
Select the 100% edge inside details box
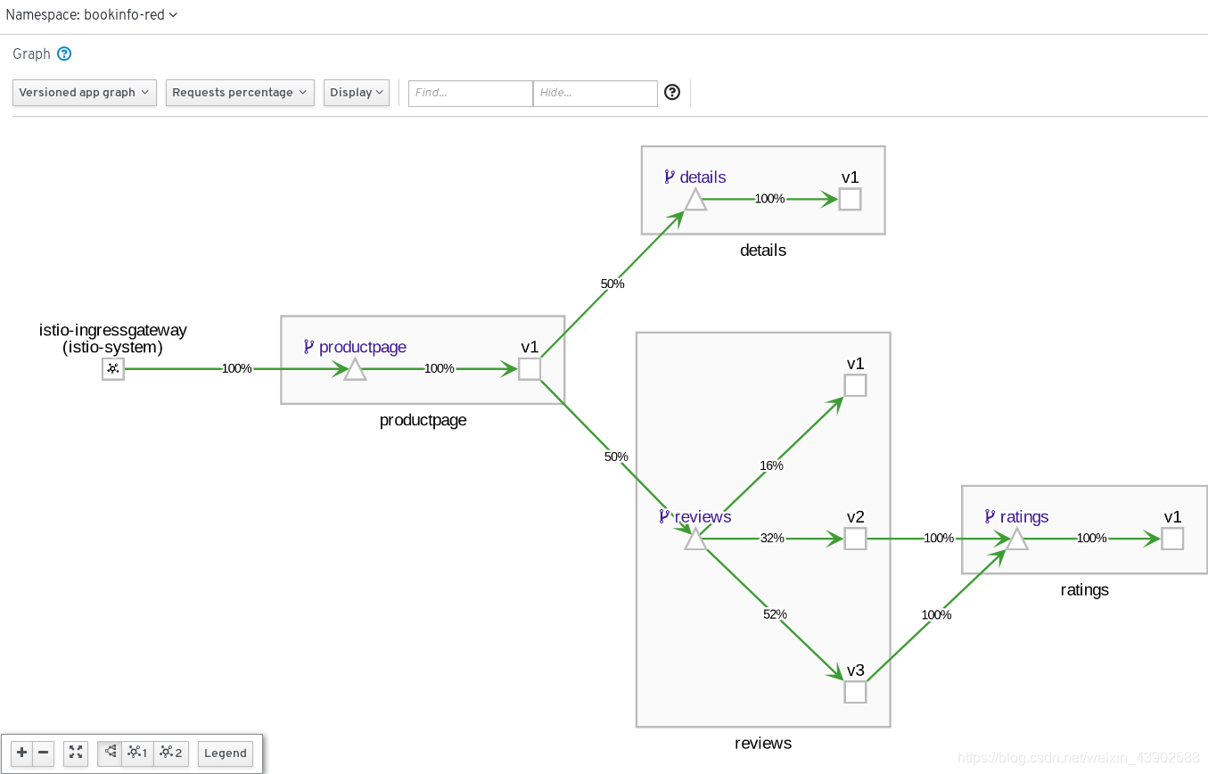tap(769, 199)
